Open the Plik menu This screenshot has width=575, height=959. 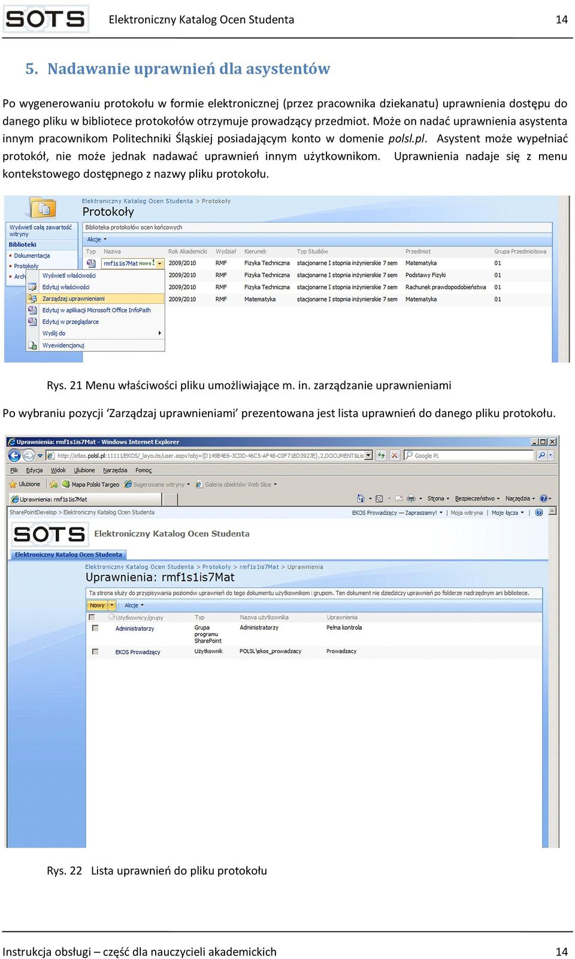tap(14, 471)
